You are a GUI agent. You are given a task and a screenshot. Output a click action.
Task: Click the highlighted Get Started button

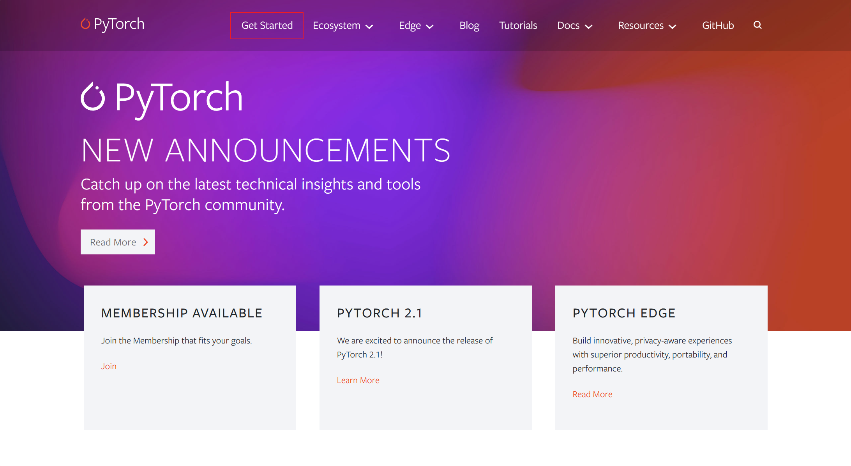[x=267, y=25]
